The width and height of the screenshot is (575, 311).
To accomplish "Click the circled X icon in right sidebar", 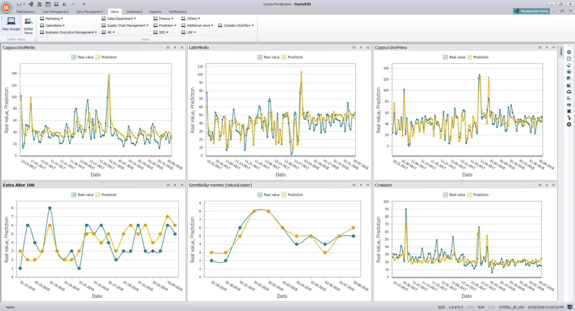I will tap(569, 124).
